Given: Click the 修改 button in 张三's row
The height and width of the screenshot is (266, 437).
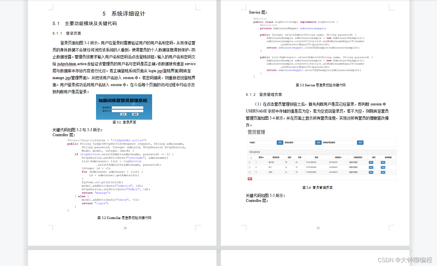Looking at the screenshot, I should [x=371, y=167].
